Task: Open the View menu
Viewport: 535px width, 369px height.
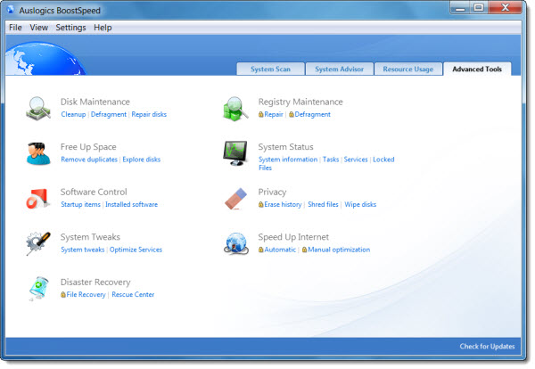Action: click(x=39, y=28)
